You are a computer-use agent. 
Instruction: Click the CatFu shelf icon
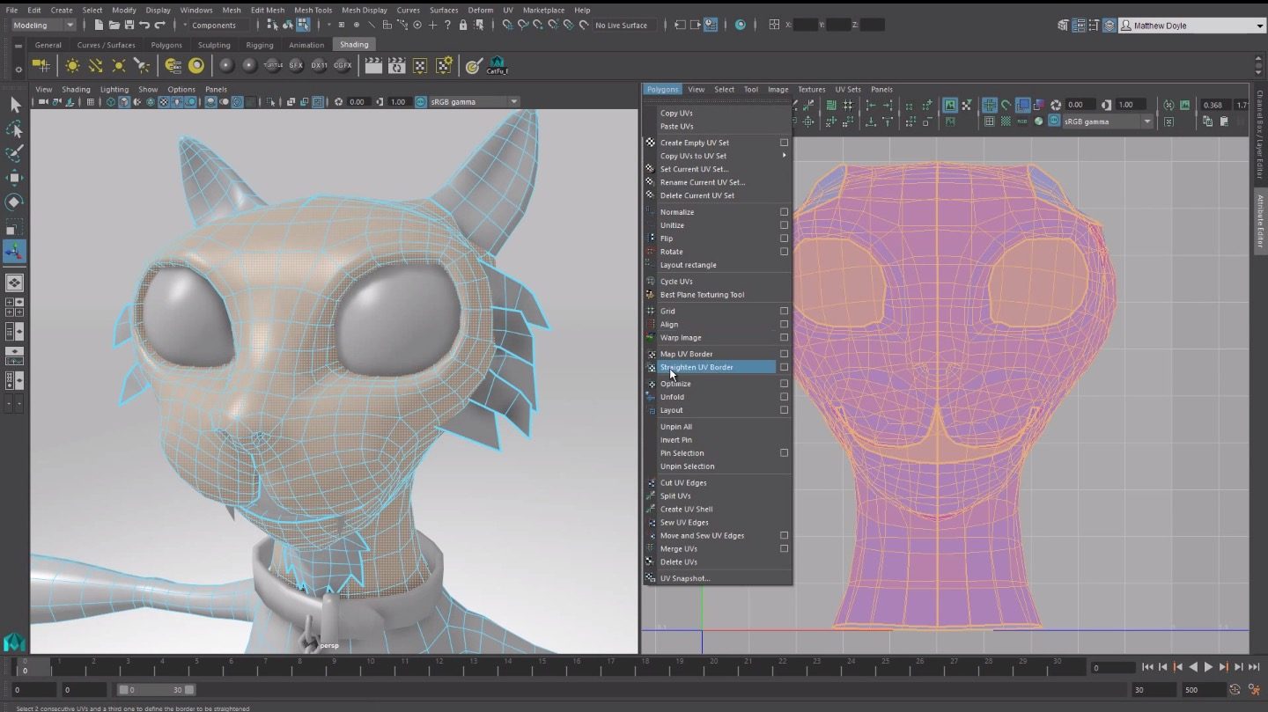498,65
